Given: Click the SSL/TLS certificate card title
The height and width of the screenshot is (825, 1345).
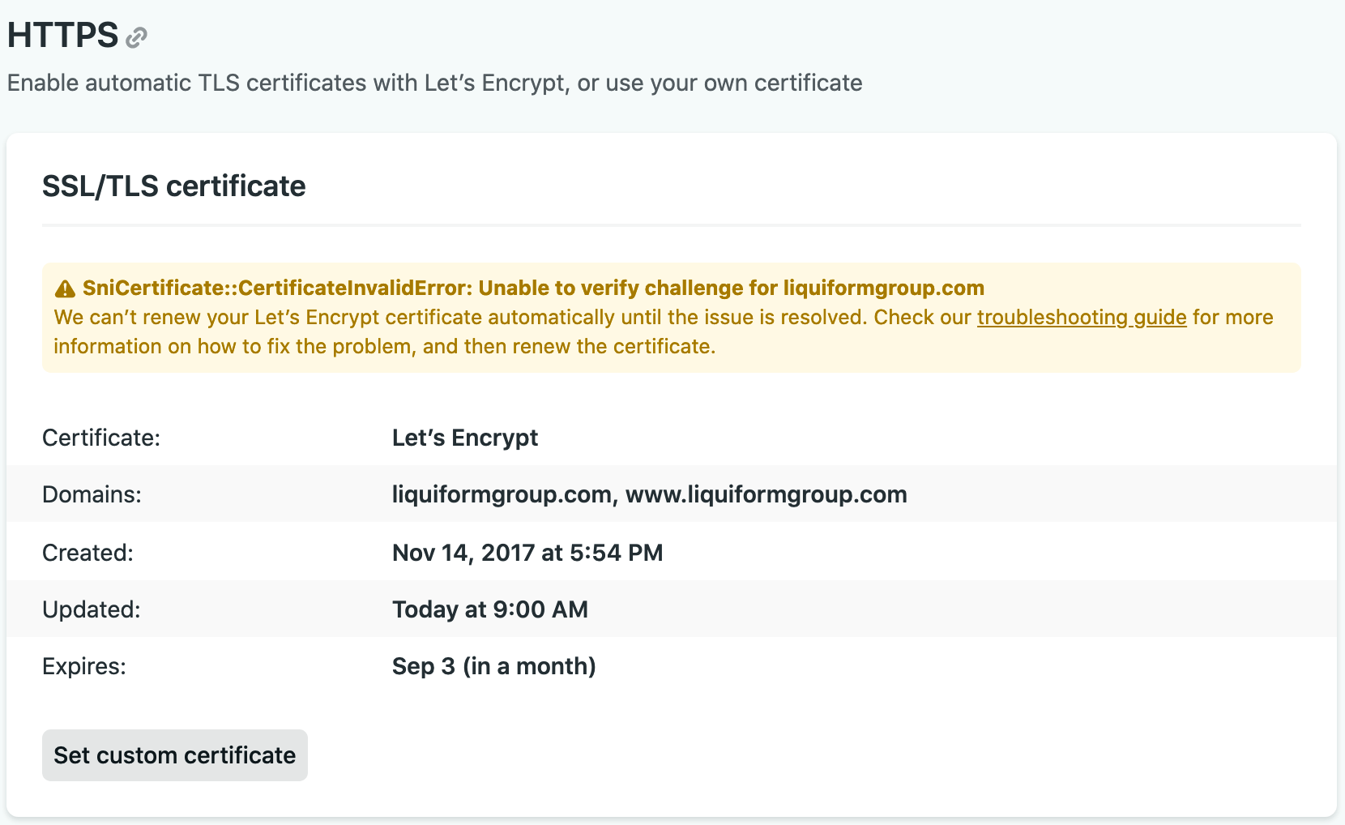Looking at the screenshot, I should point(173,186).
